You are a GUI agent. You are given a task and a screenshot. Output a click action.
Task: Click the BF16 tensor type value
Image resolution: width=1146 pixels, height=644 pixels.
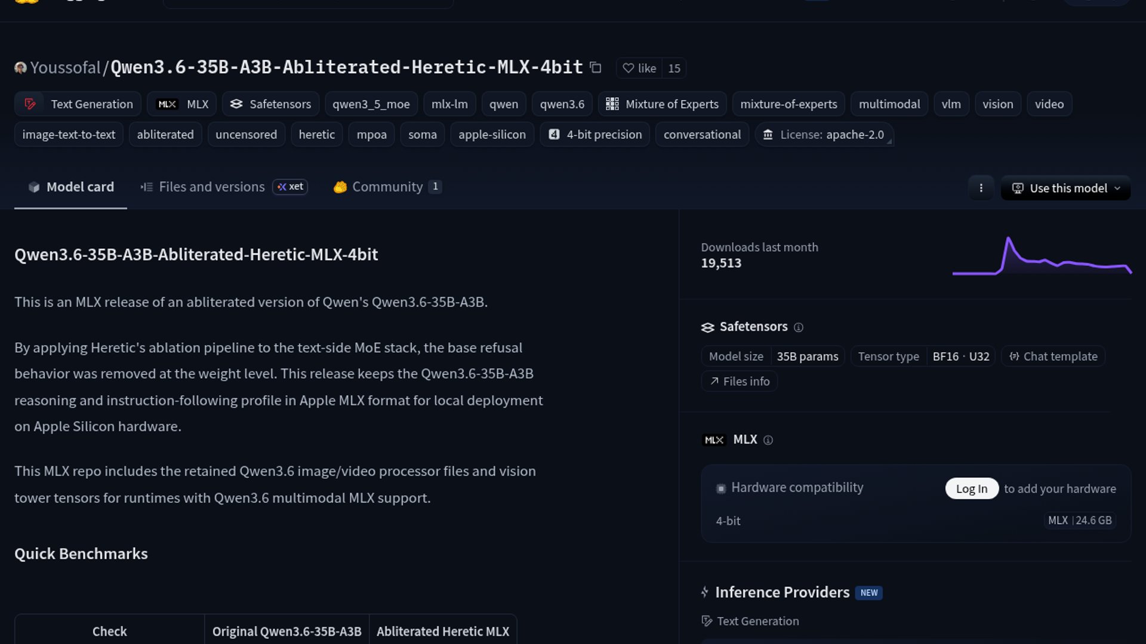[x=945, y=357]
